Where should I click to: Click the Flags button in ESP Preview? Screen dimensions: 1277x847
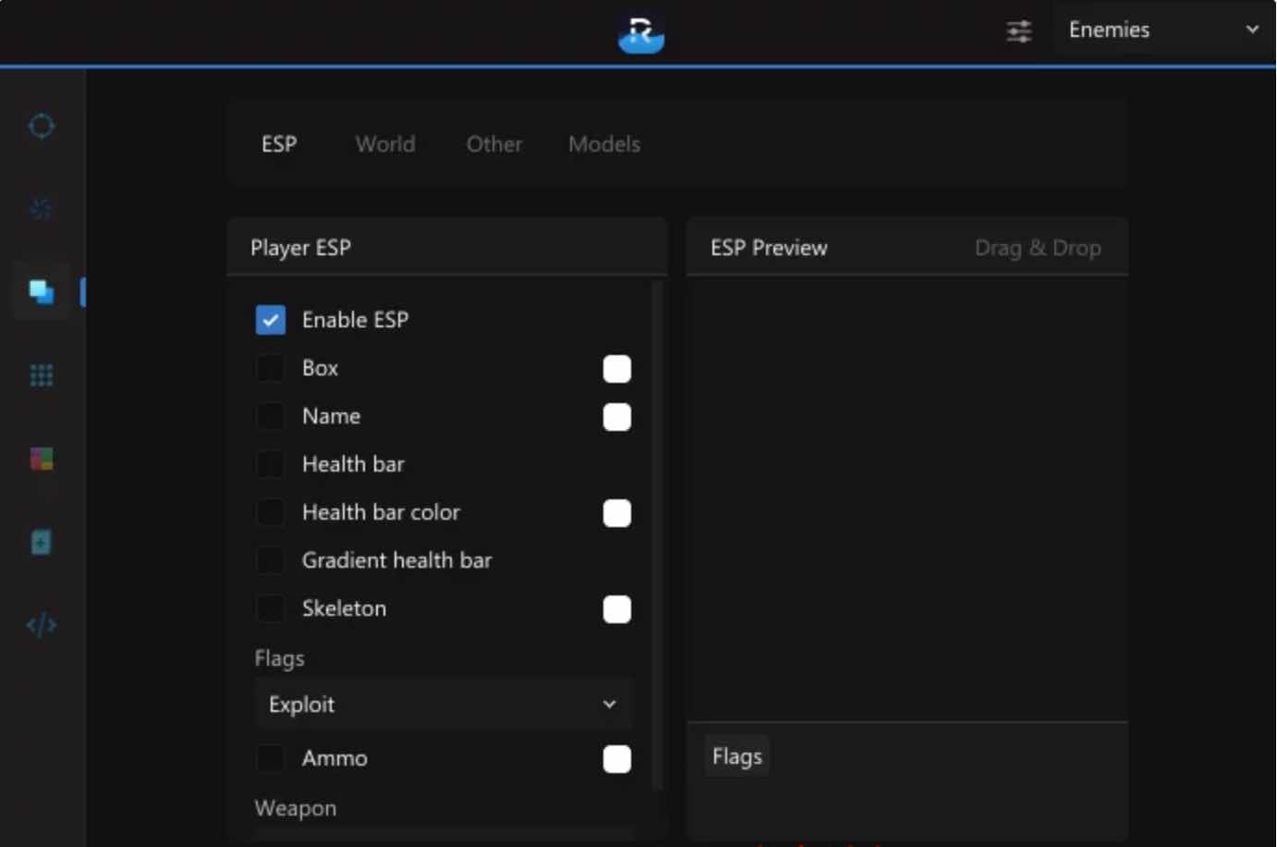[737, 756]
